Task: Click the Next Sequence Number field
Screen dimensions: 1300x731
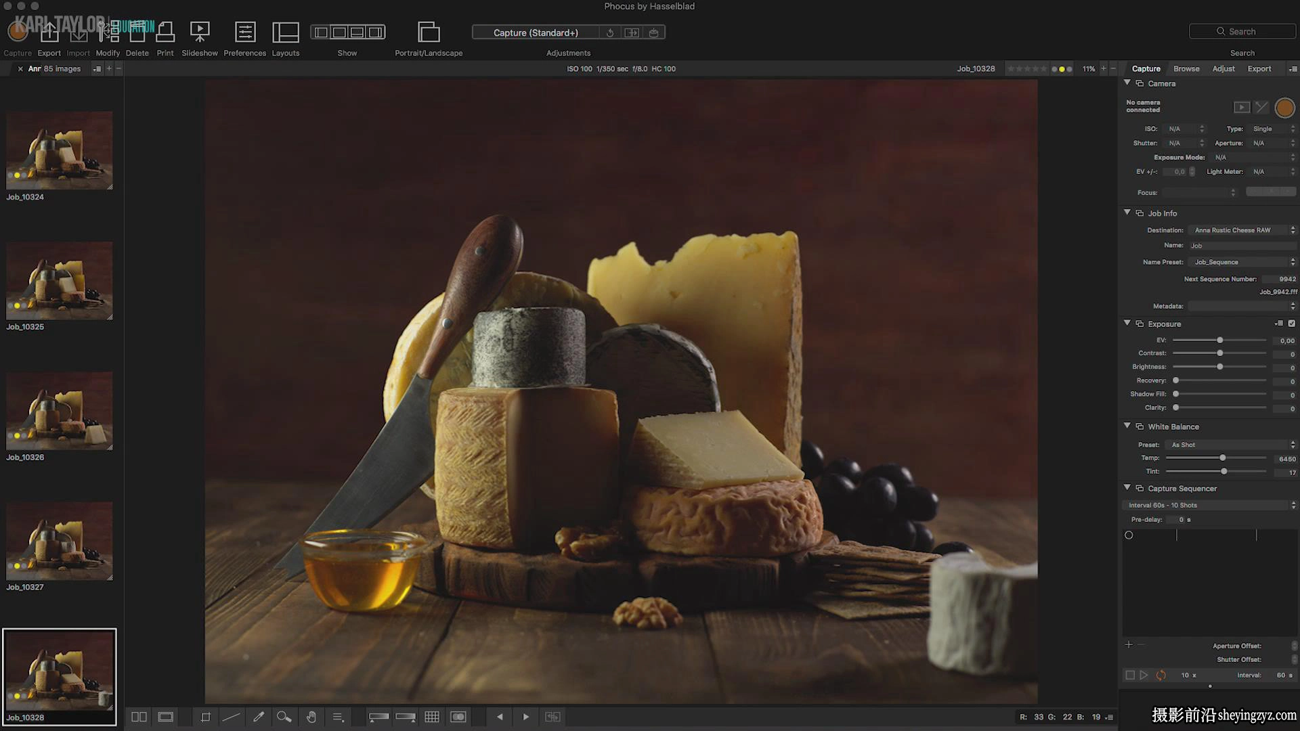Action: 1279,279
